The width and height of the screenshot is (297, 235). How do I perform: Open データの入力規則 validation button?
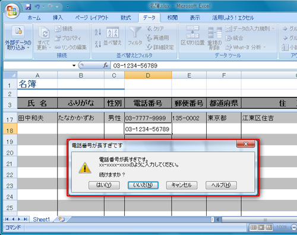pos(248,29)
